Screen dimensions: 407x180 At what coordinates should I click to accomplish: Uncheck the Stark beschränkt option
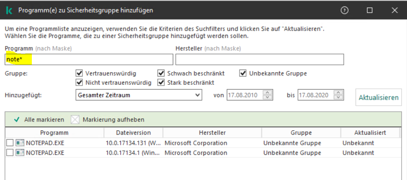coord(161,83)
